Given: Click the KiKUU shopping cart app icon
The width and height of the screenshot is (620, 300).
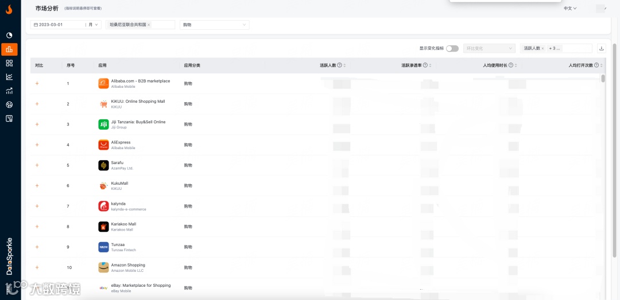Looking at the screenshot, I should [103, 104].
